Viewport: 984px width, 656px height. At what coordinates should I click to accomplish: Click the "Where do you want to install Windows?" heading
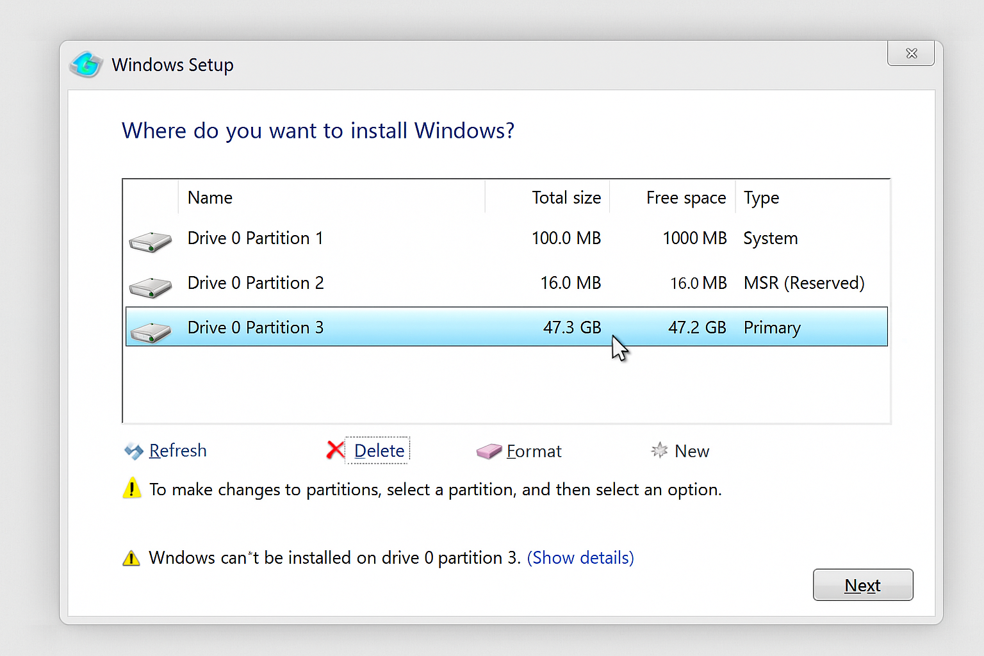(x=318, y=131)
